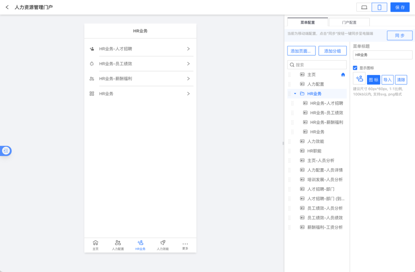Click the desktop preview mode icon
415x272 pixels.
364,7
